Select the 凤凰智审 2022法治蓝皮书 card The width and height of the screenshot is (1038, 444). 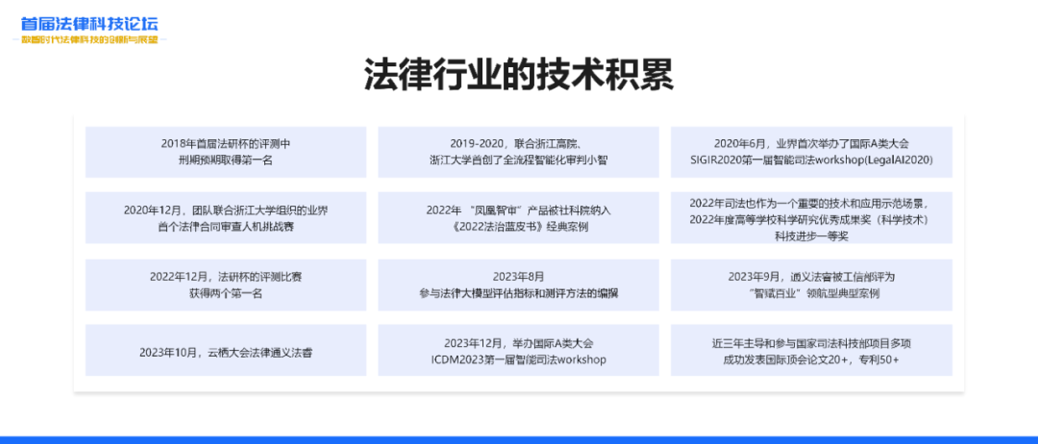pyautogui.click(x=518, y=218)
